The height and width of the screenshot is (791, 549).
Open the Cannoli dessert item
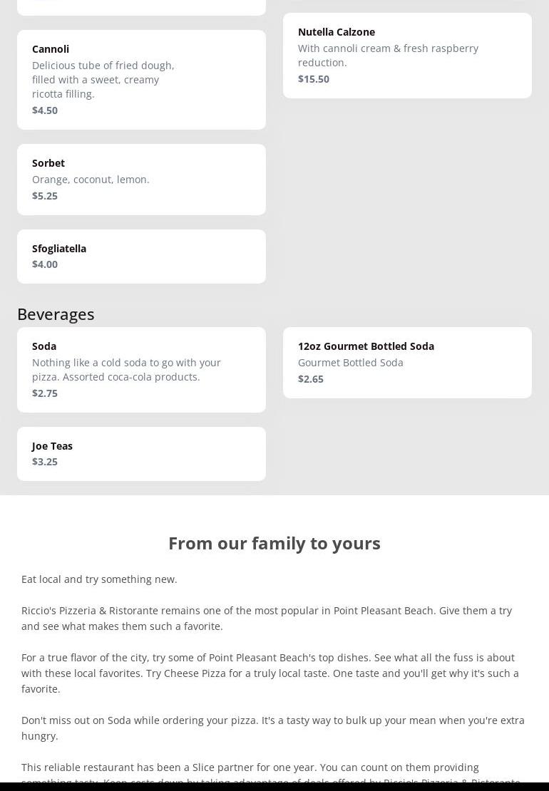[x=51, y=49]
